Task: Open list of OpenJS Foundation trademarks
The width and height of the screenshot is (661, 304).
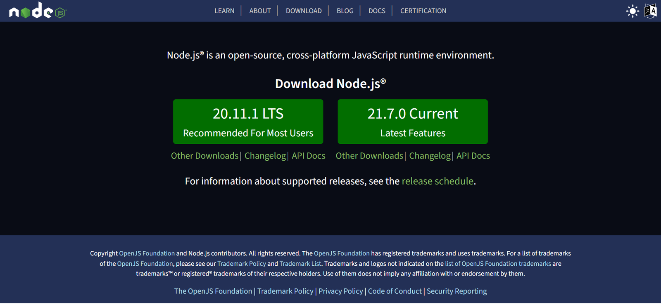Action: tap(498, 264)
